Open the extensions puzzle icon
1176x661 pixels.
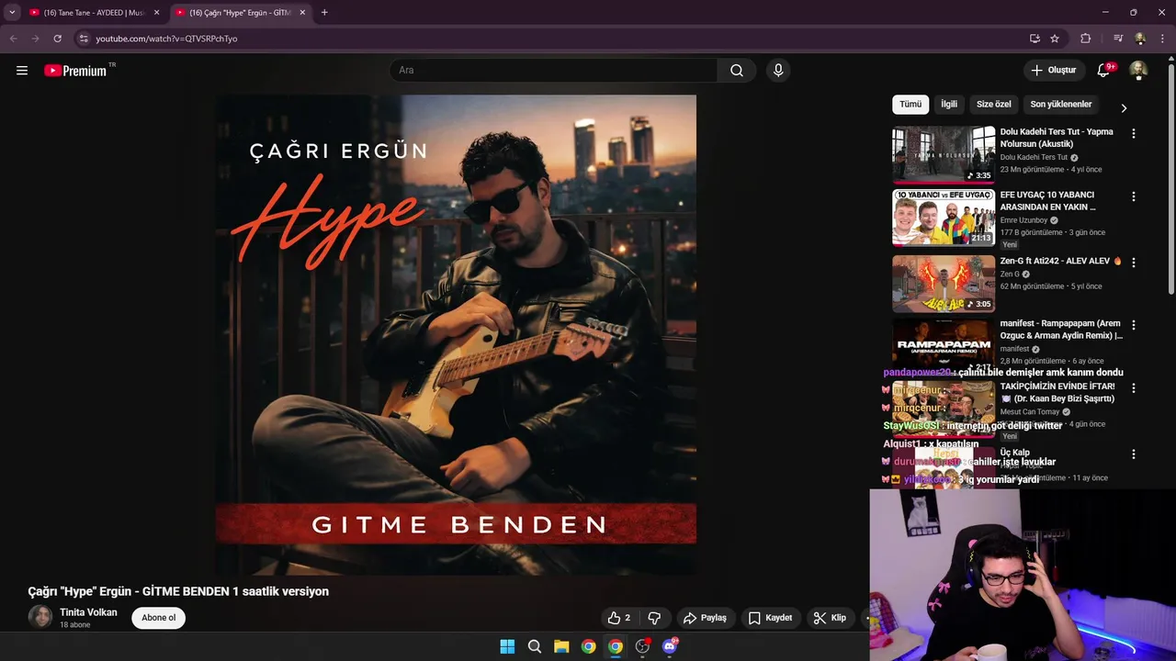click(x=1086, y=39)
